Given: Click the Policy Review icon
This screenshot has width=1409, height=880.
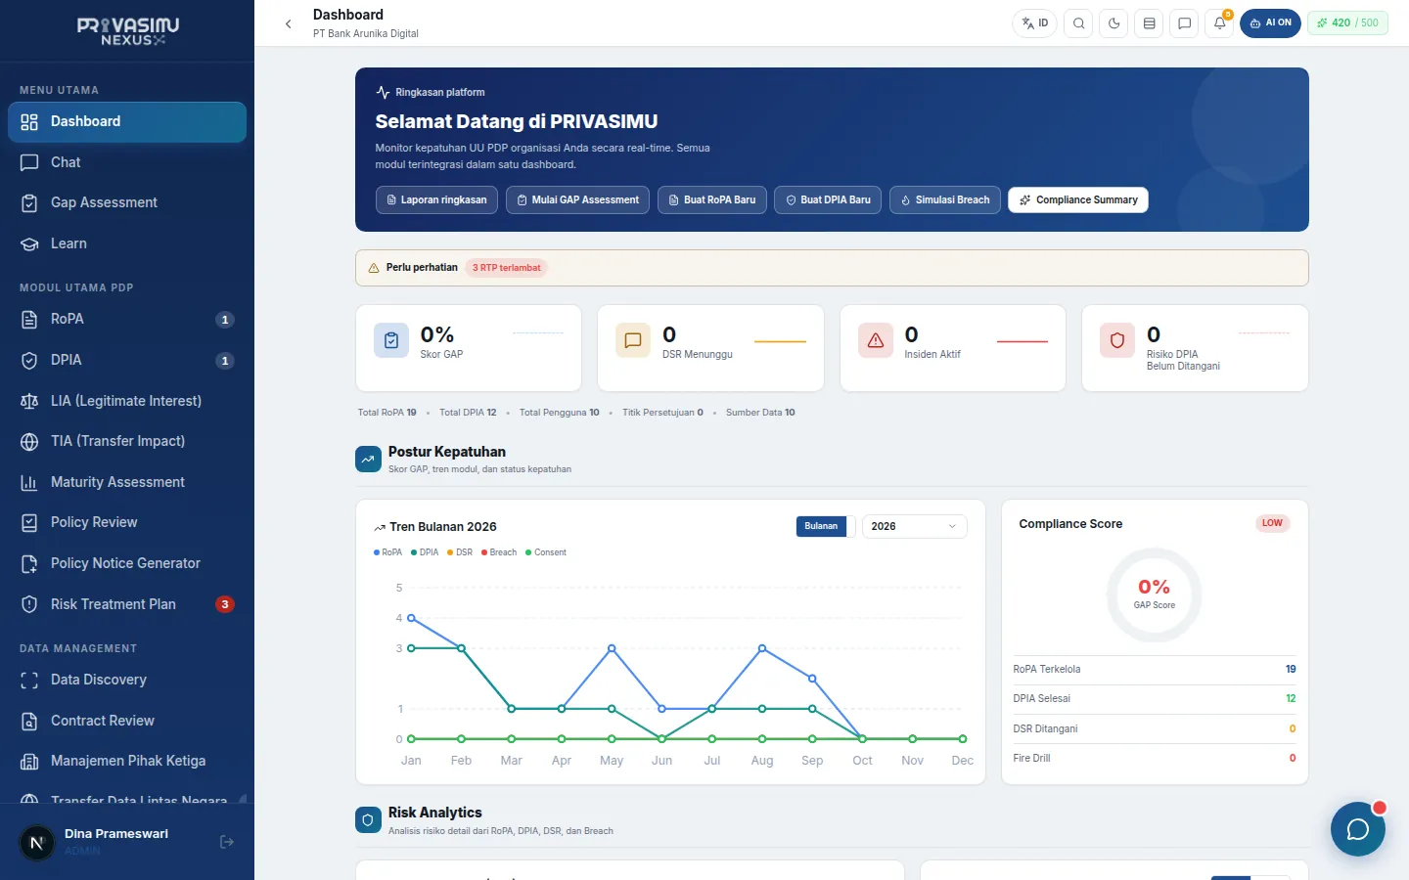Looking at the screenshot, I should [x=29, y=522].
